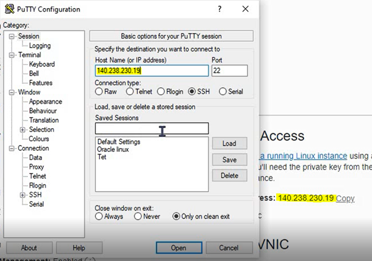372x261 pixels.
Task: Close the PuTTY Configuration dialog
Action: [245, 9]
